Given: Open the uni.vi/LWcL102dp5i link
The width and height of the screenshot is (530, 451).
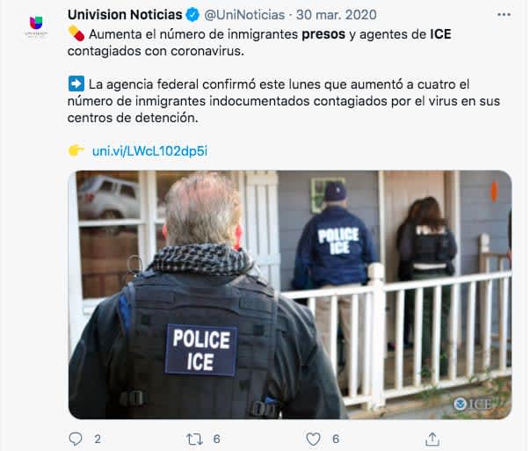Looking at the screenshot, I should pos(149,151).
